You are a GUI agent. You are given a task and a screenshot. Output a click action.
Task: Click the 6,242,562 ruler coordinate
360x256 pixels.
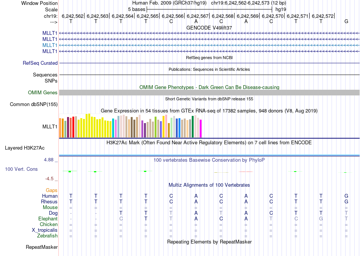[72, 16]
